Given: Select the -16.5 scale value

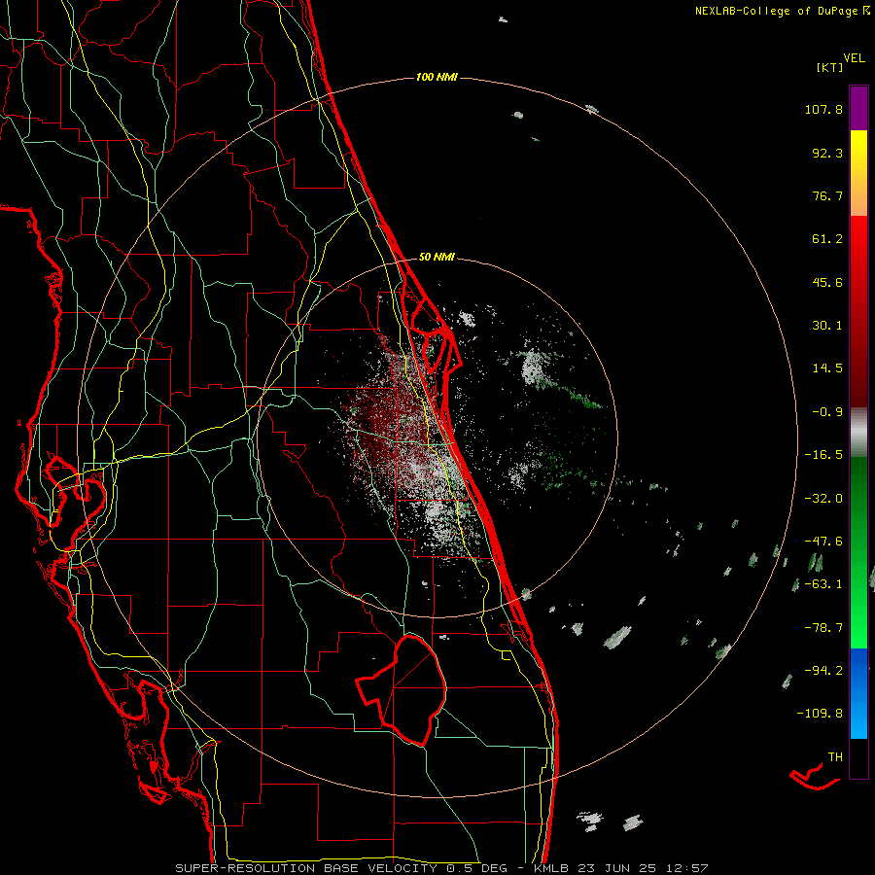Looking at the screenshot, I should tap(823, 455).
